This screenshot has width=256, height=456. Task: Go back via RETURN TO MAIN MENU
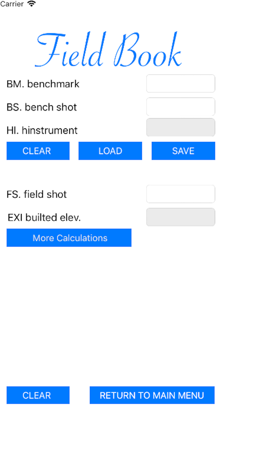[152, 395]
